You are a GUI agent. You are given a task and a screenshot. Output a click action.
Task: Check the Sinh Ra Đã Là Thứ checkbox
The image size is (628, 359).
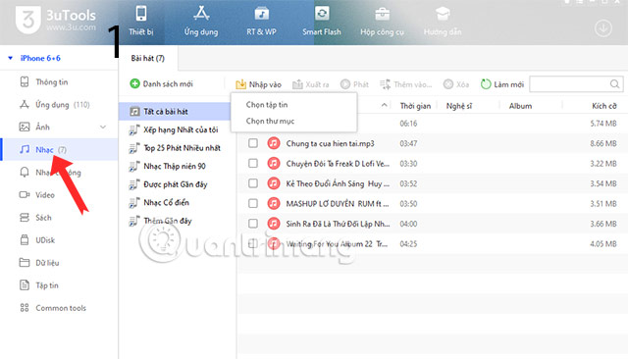[253, 224]
